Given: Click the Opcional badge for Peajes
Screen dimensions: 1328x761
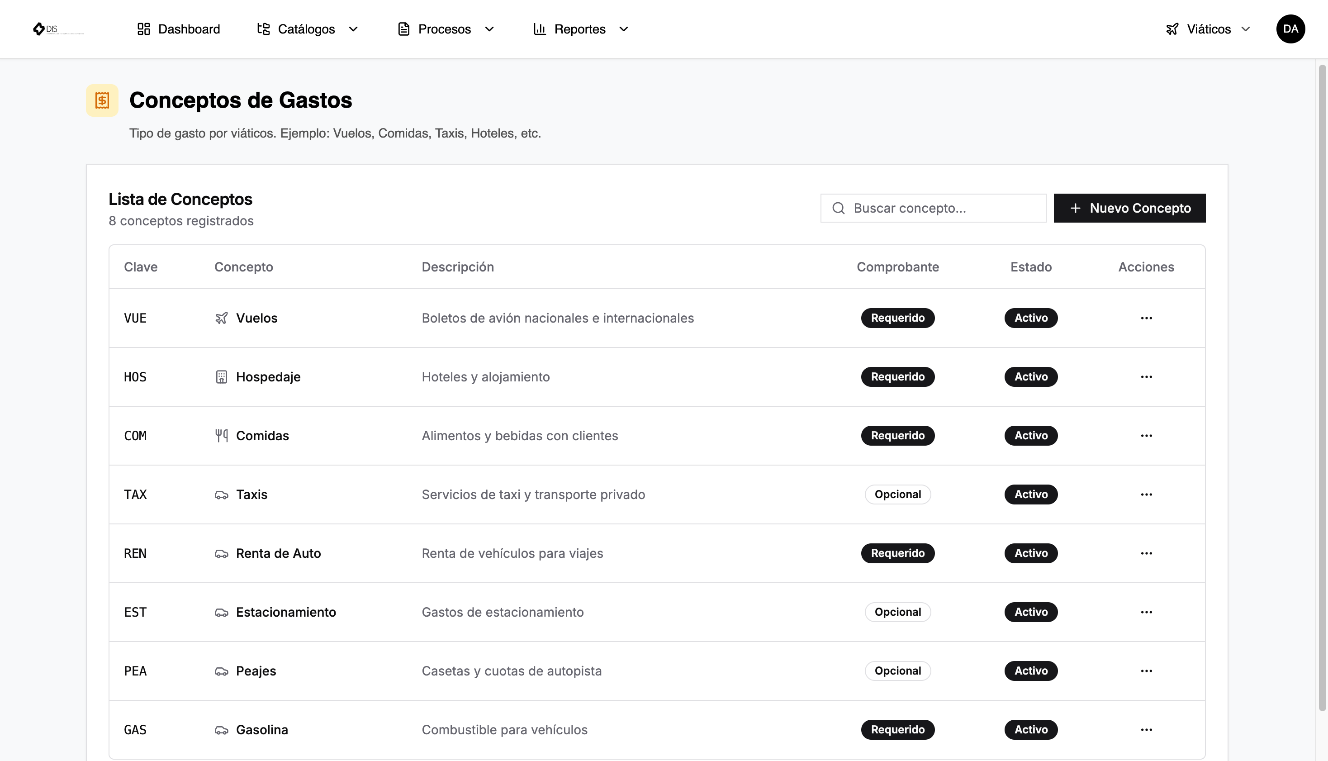Looking at the screenshot, I should [897, 671].
